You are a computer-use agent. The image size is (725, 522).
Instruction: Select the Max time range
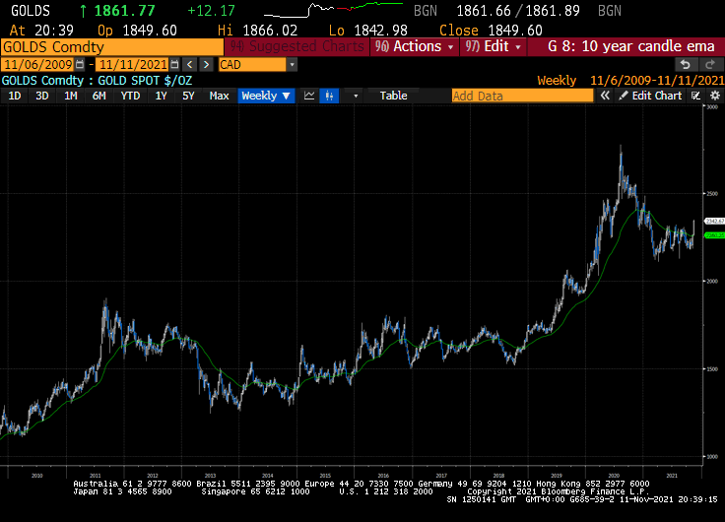point(219,96)
